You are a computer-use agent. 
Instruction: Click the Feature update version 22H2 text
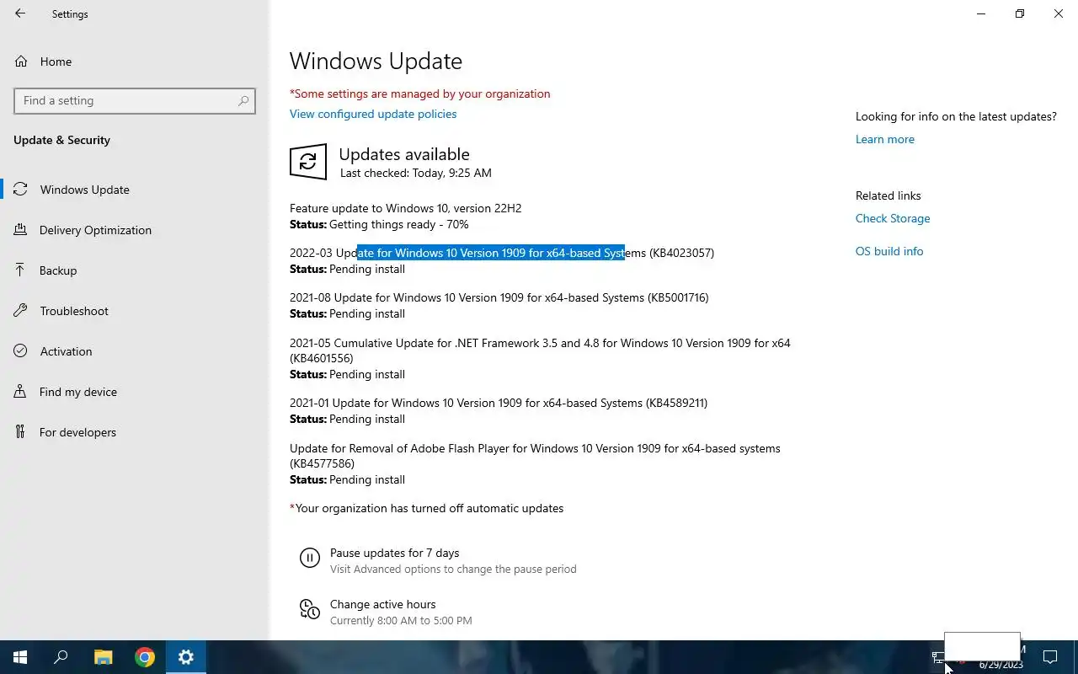(406, 208)
